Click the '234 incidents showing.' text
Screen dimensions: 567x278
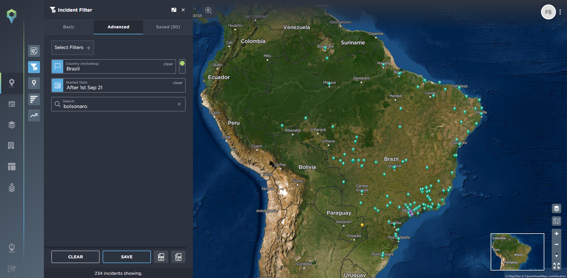(118, 273)
